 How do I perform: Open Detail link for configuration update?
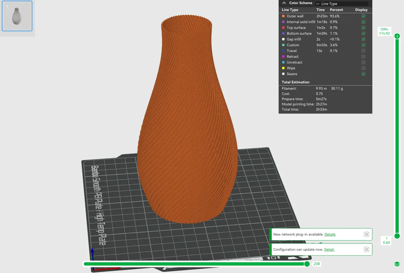pyautogui.click(x=329, y=249)
